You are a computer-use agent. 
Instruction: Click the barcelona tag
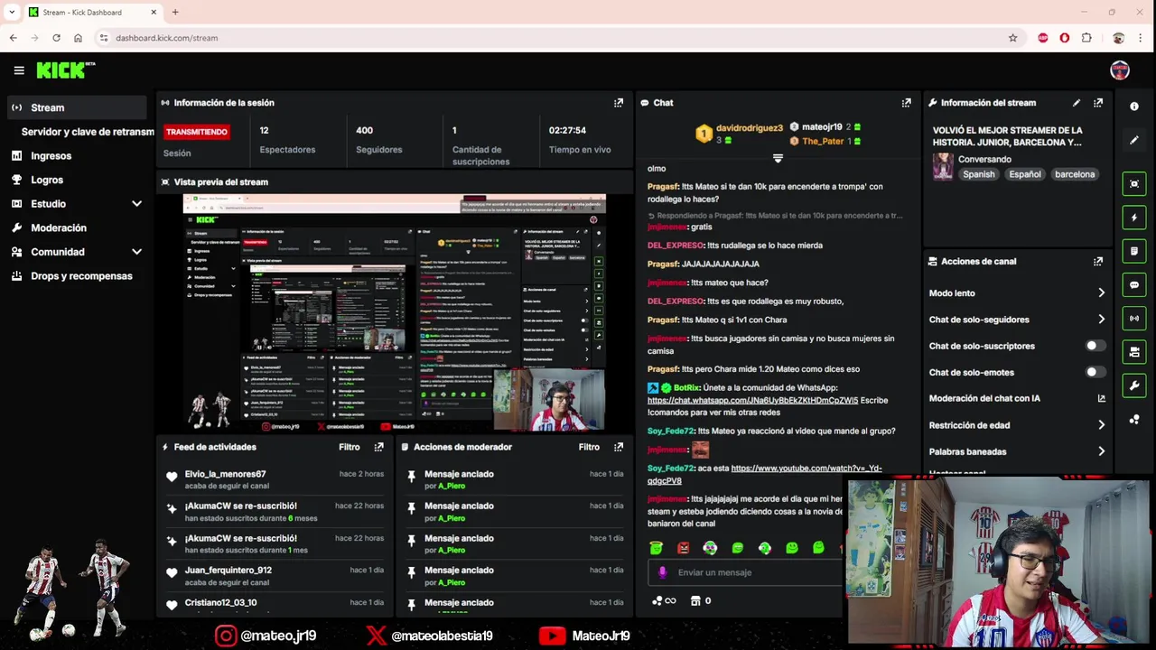1075,174
